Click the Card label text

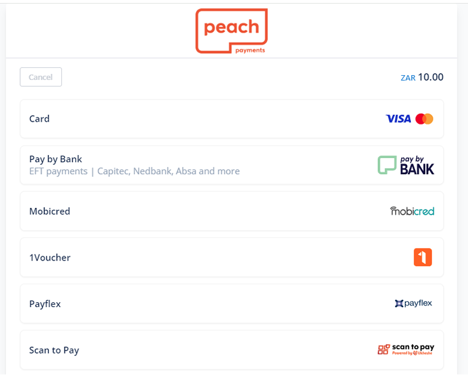(39, 119)
